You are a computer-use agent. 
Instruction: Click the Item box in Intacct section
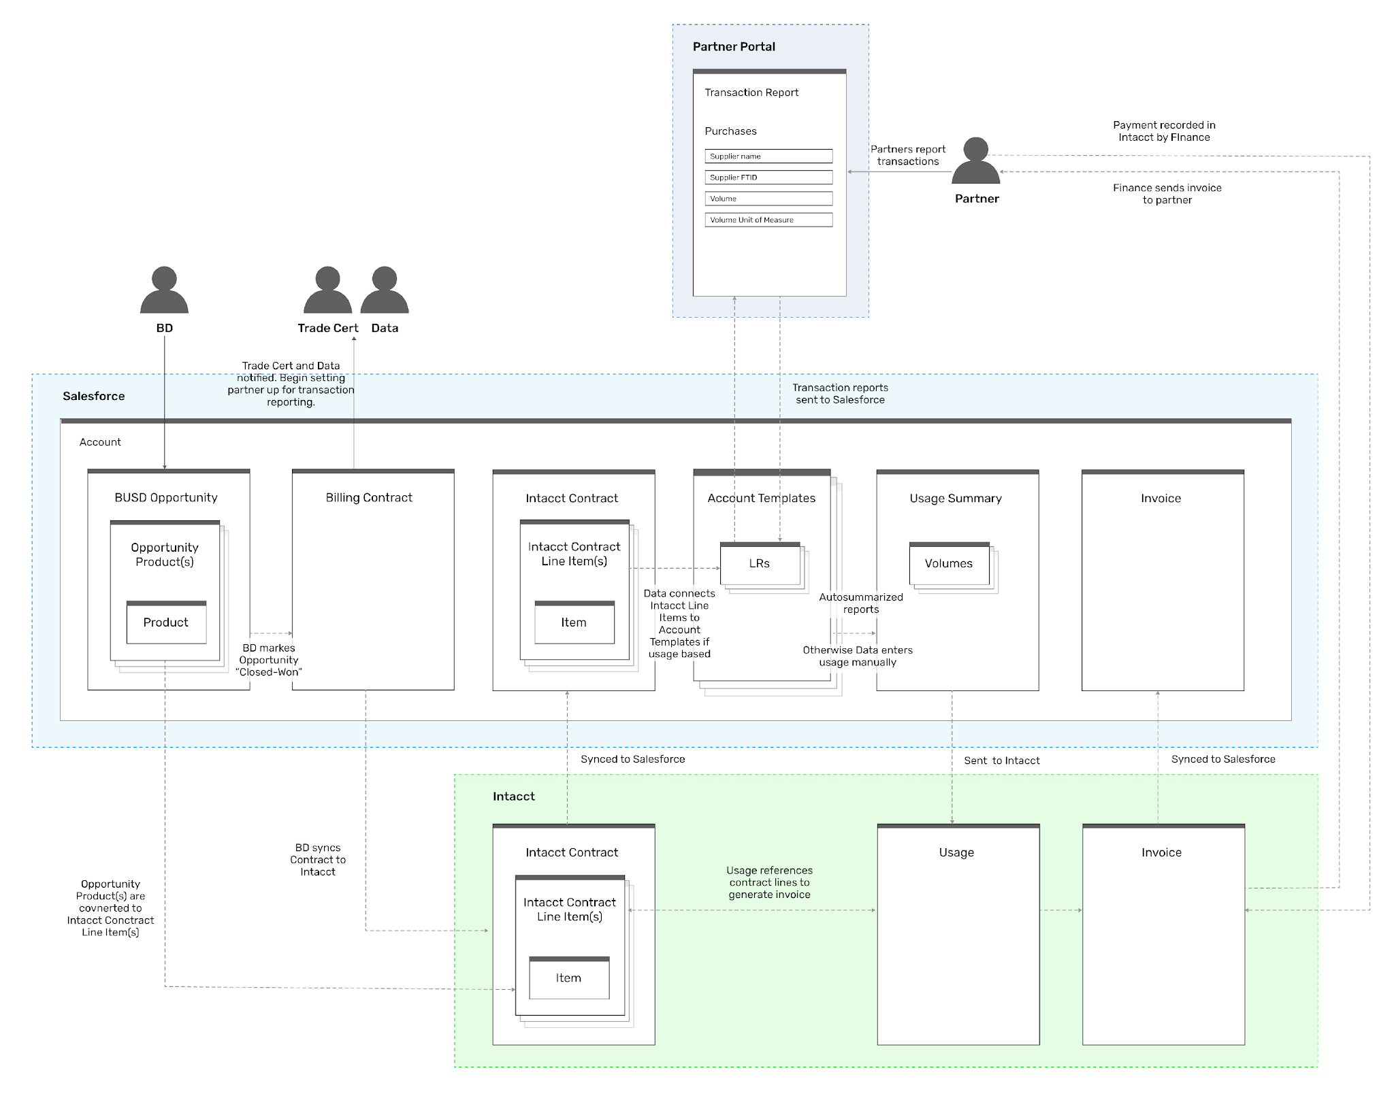tap(569, 978)
